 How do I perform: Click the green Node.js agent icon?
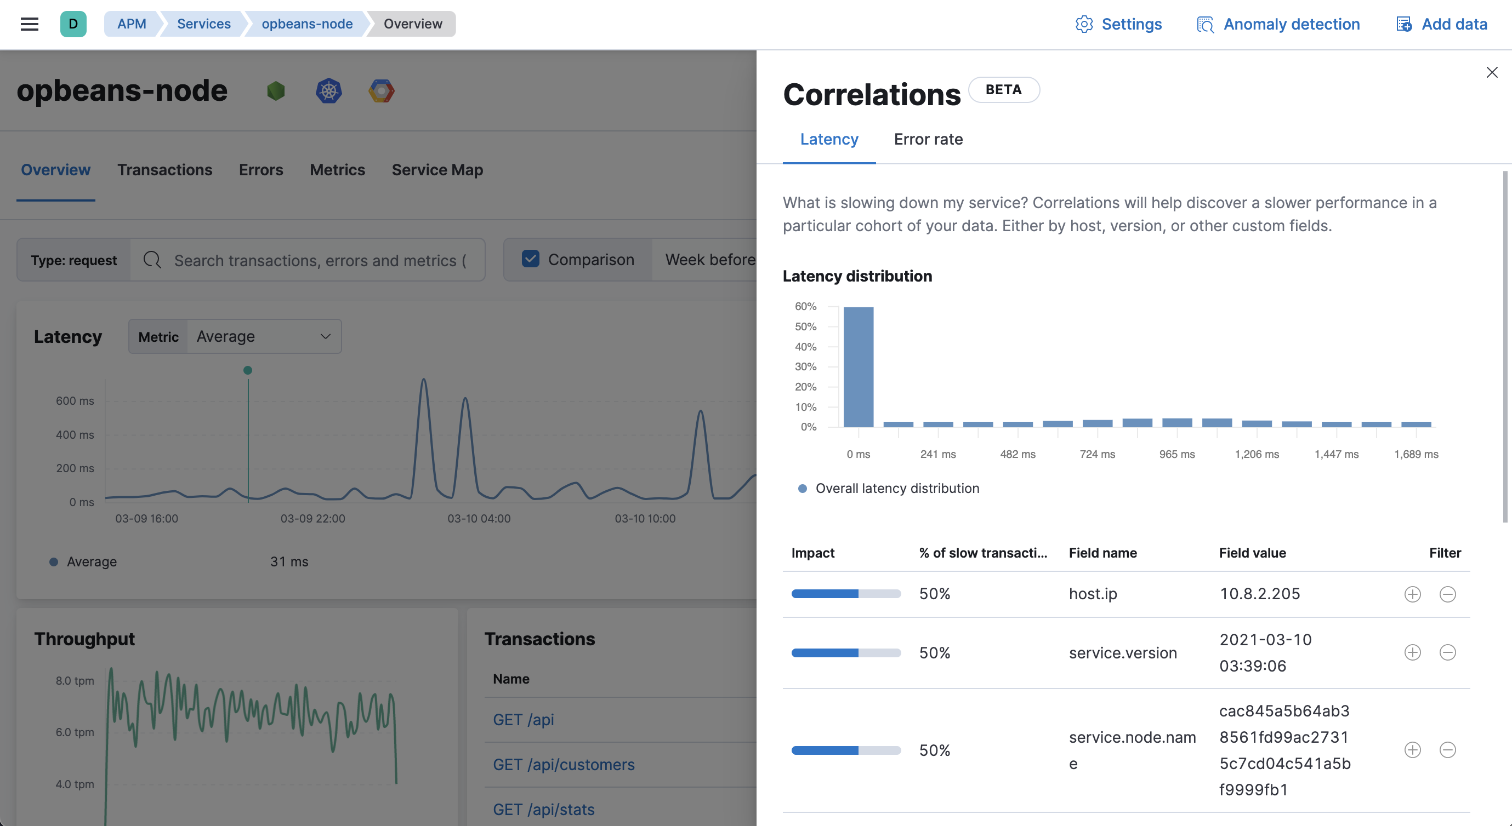276,91
